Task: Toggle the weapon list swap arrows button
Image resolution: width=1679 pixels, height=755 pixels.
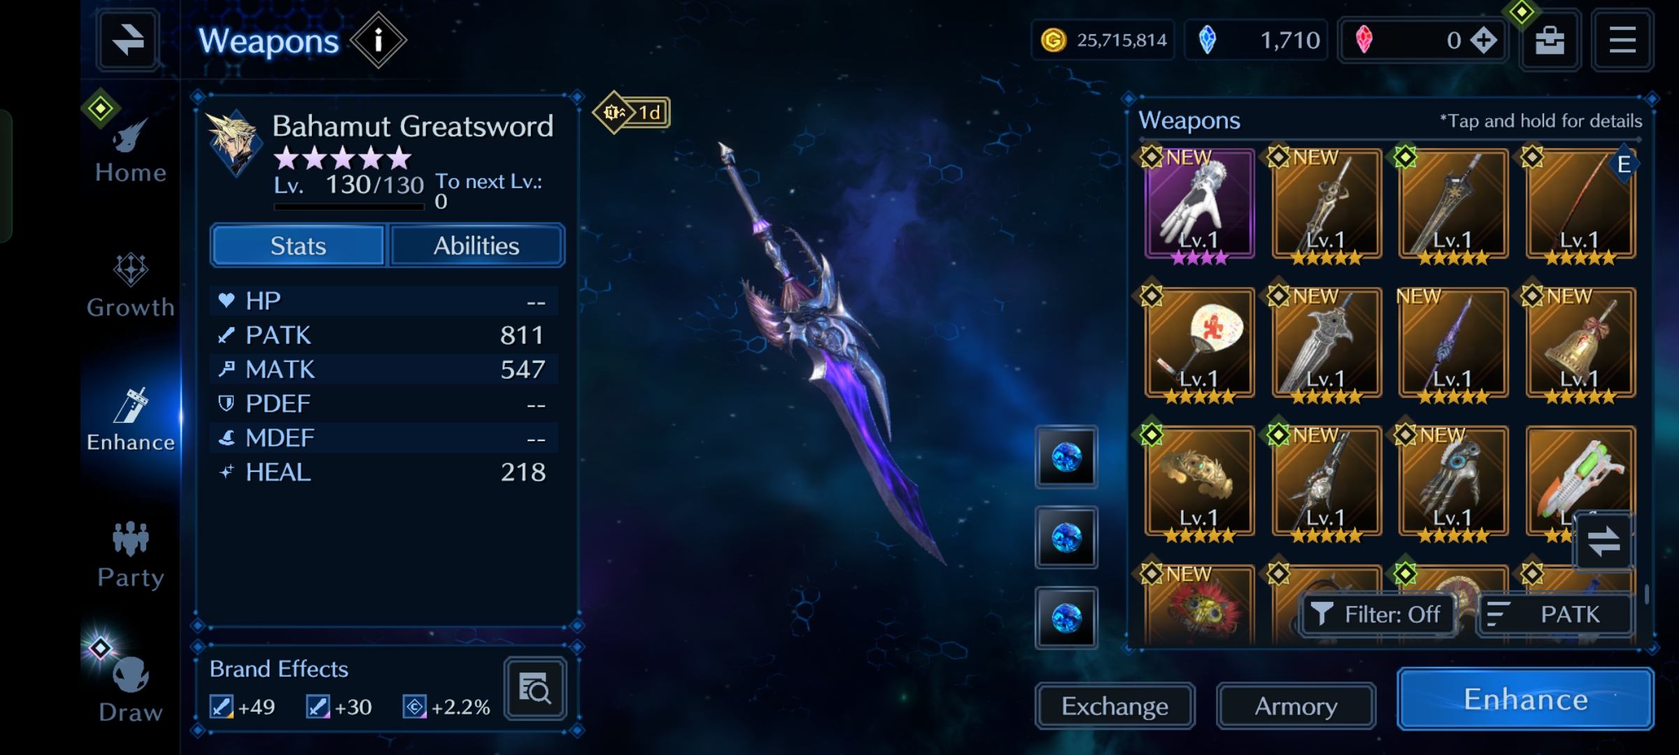Action: click(x=1603, y=542)
